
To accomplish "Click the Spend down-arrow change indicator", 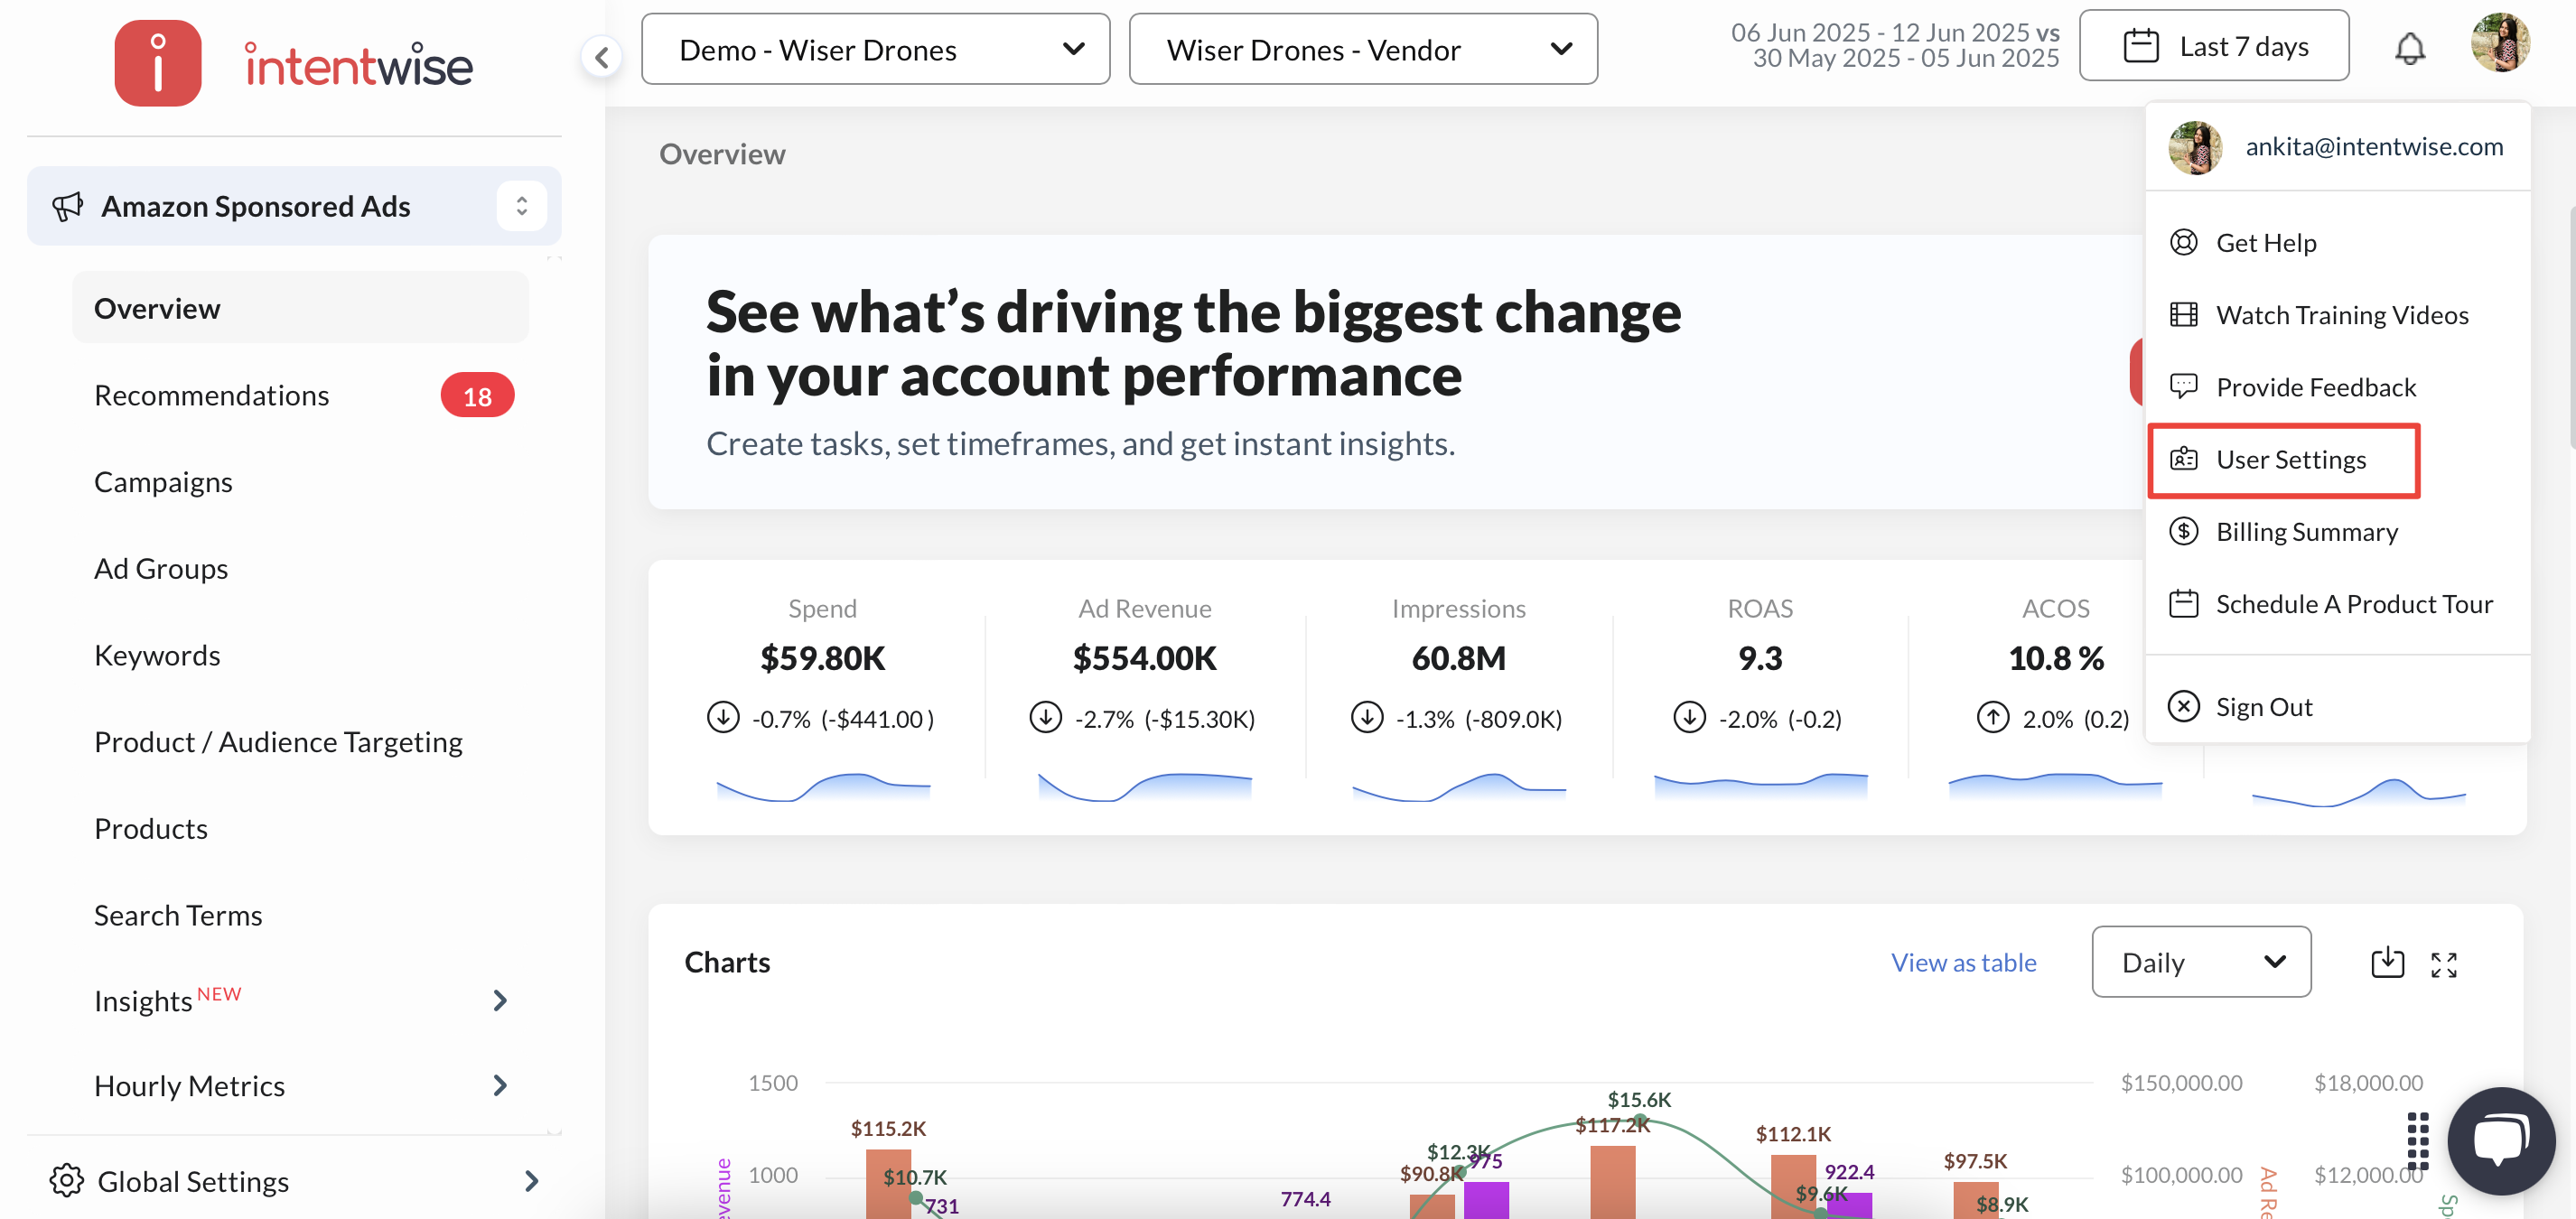I will (723, 718).
